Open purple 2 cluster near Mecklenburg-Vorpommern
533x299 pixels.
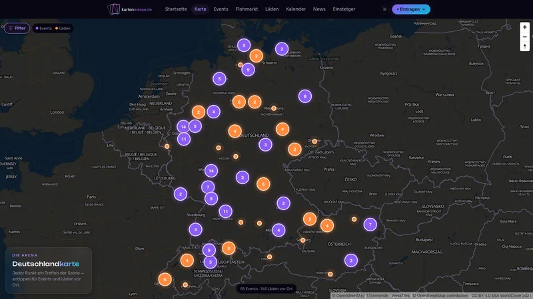click(281, 49)
